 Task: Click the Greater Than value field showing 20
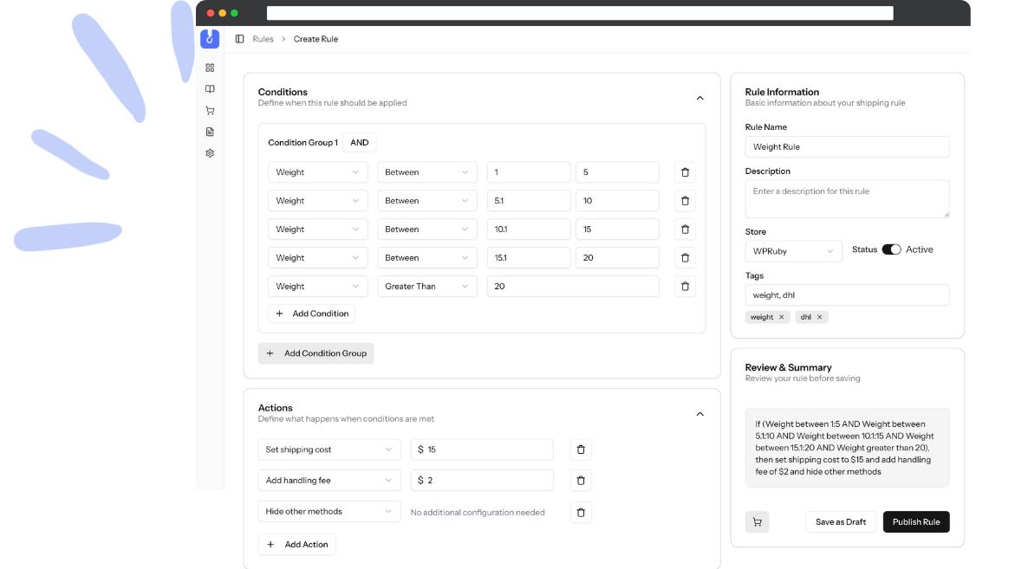coord(573,286)
